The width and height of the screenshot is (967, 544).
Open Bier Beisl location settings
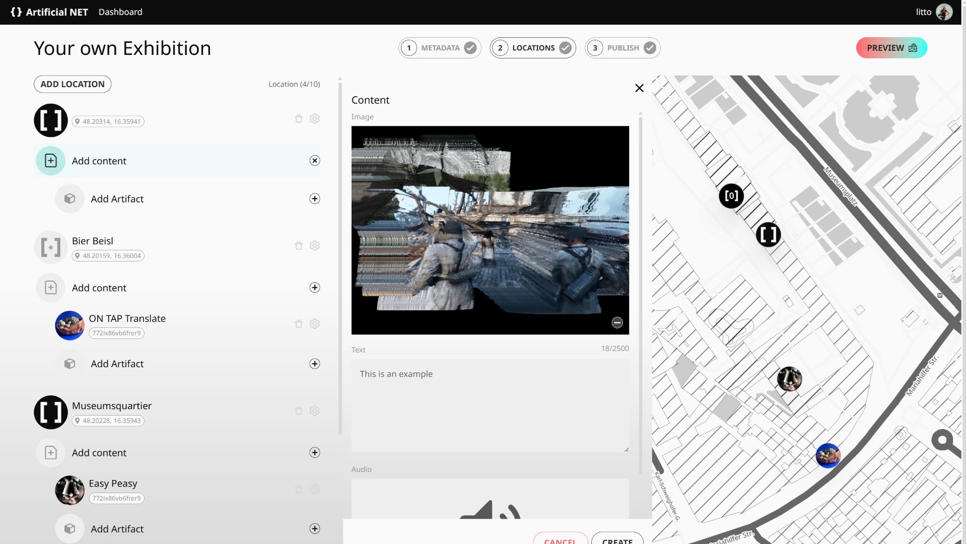[315, 246]
